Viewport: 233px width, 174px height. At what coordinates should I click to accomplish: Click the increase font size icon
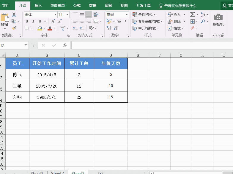(53, 21)
